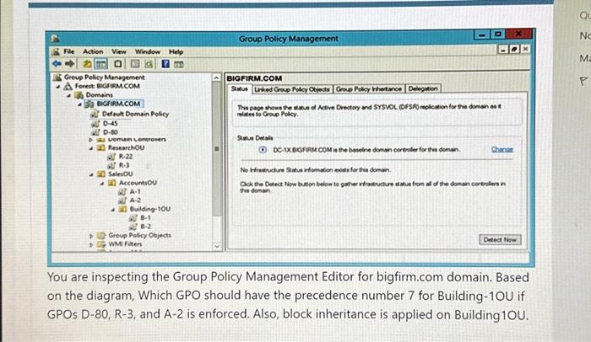Toggle the Show/Hide Action Pane icon
591x342 pixels.
[179, 64]
